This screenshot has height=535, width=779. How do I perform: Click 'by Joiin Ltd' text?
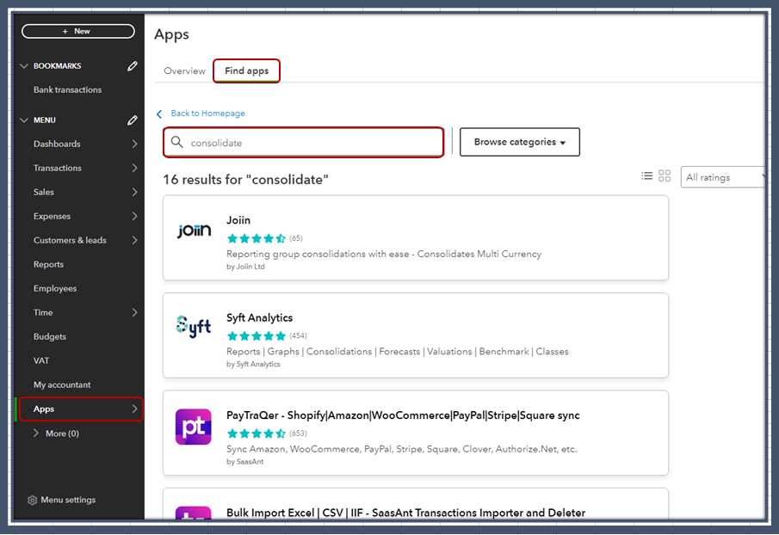(245, 267)
